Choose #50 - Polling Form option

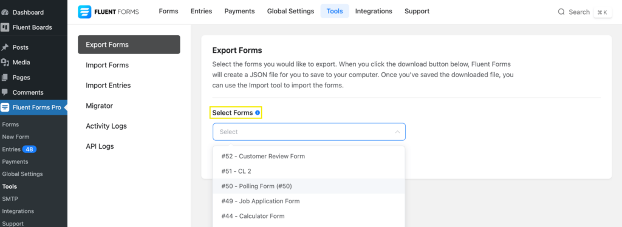[x=309, y=186]
